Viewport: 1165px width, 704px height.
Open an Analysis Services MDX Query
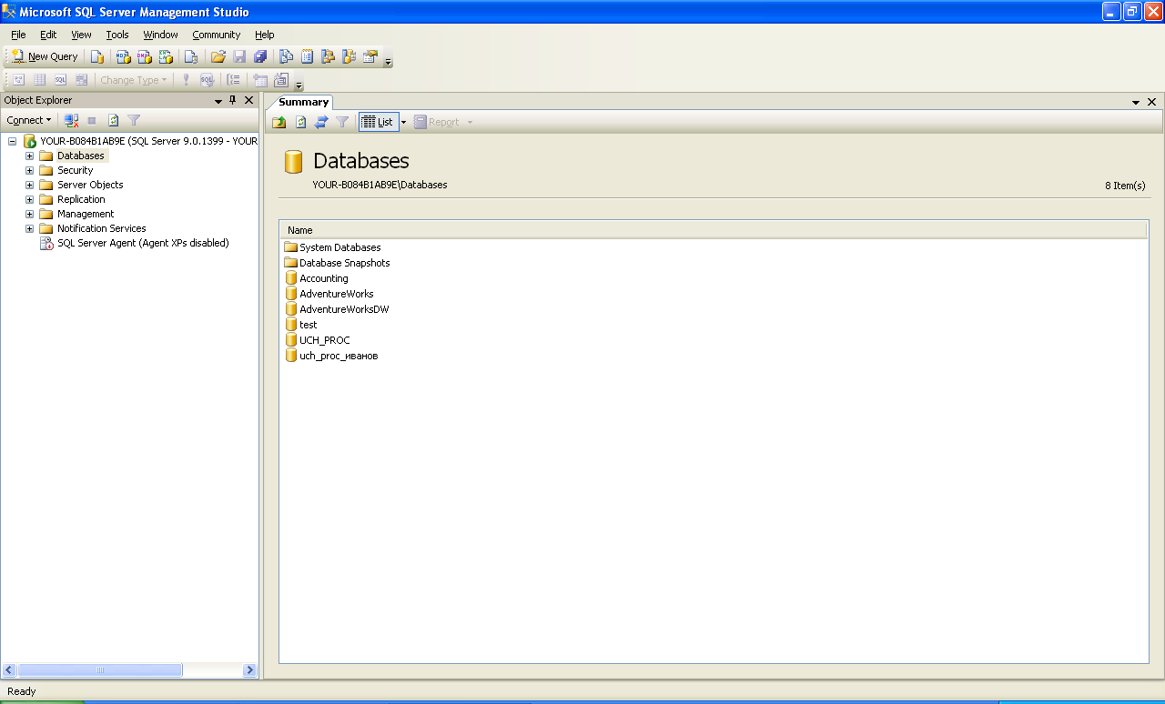(123, 56)
